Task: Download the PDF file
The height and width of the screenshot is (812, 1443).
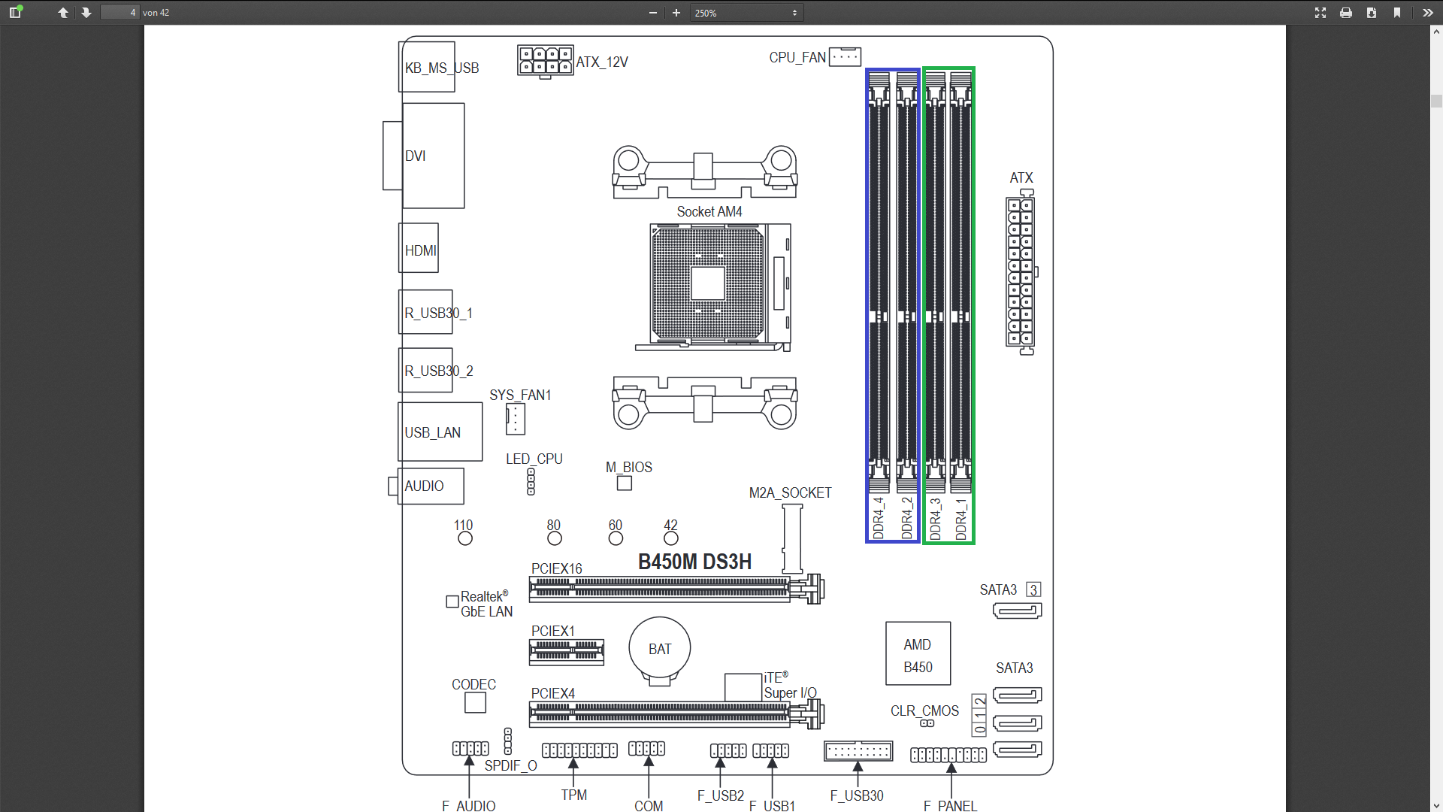Action: pos(1372,12)
